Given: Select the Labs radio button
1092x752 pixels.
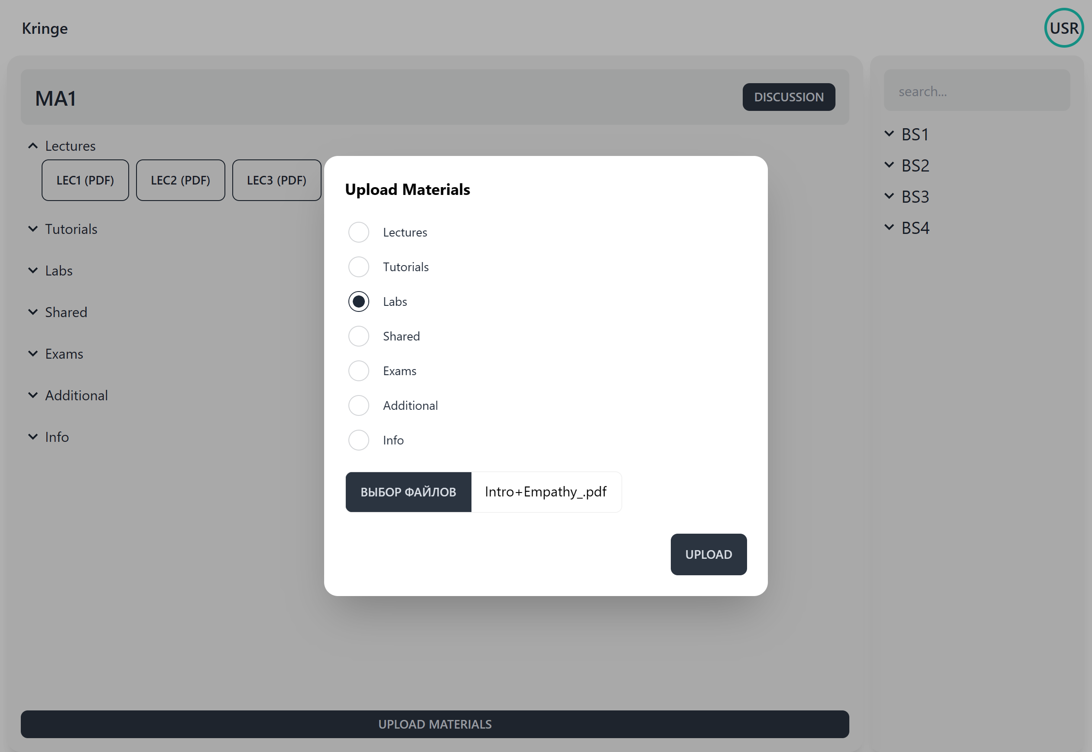Looking at the screenshot, I should (358, 301).
